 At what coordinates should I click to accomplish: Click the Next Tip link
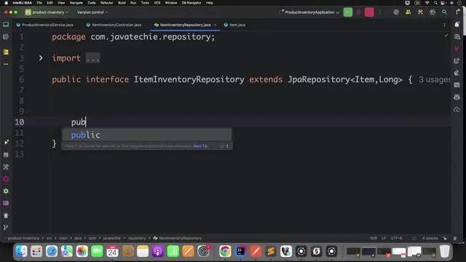point(200,146)
